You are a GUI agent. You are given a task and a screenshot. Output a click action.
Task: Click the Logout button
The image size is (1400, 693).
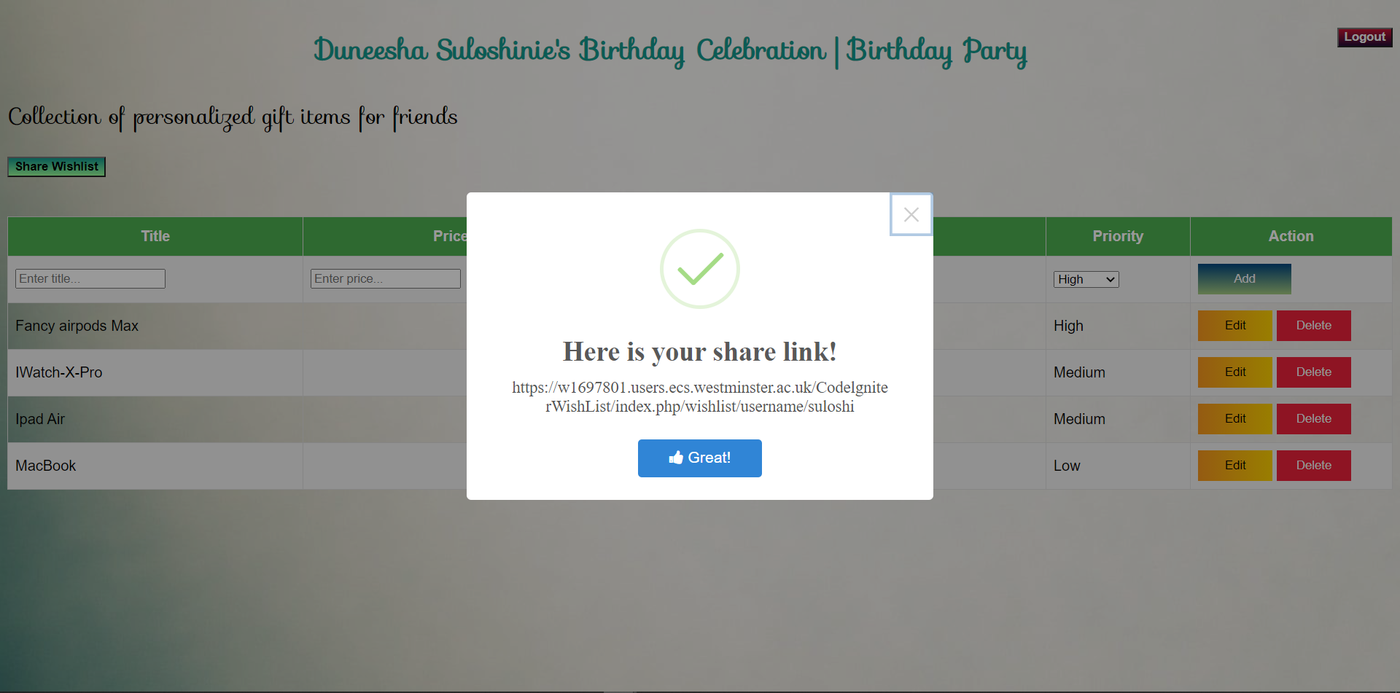point(1364,36)
